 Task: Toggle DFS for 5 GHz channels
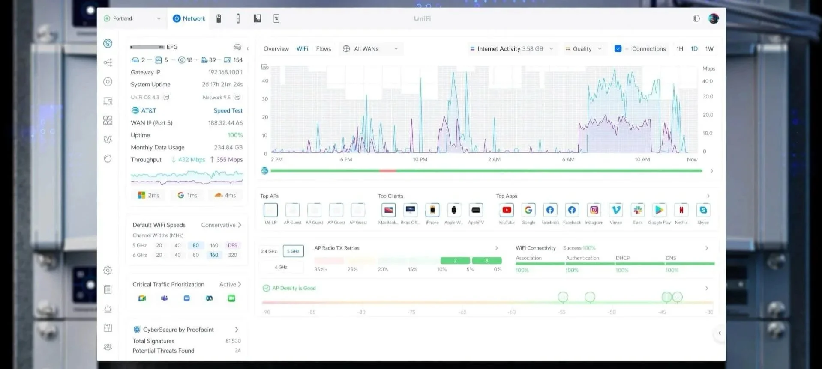pyautogui.click(x=232, y=245)
